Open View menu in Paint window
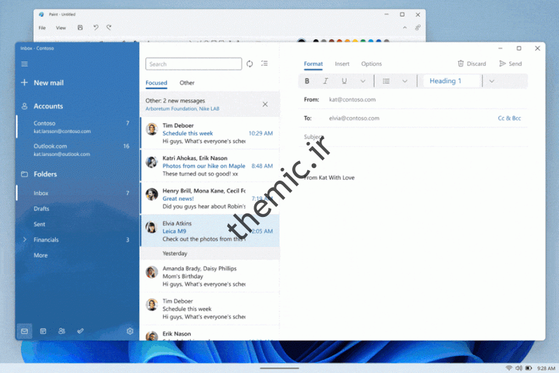Viewport: 559px width, 373px height. (x=61, y=27)
